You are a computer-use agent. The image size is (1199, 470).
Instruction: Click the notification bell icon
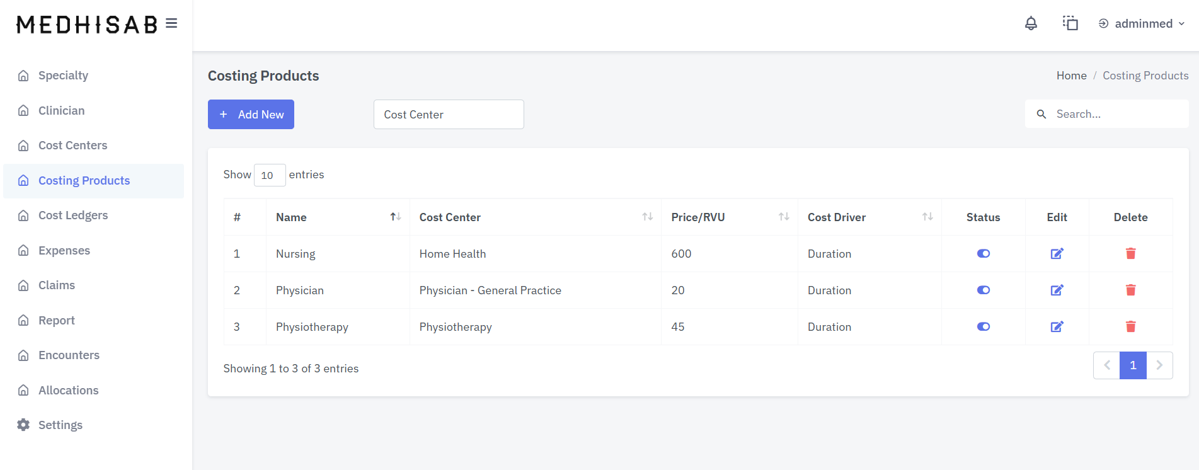1031,24
